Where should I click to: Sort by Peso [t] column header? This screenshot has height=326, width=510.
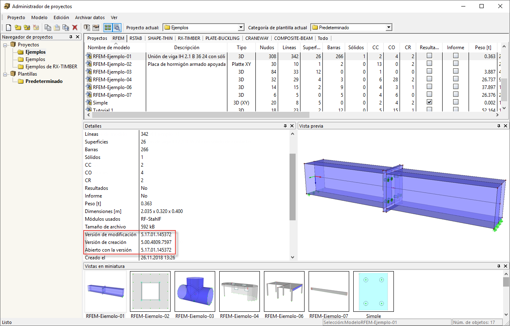(x=483, y=48)
